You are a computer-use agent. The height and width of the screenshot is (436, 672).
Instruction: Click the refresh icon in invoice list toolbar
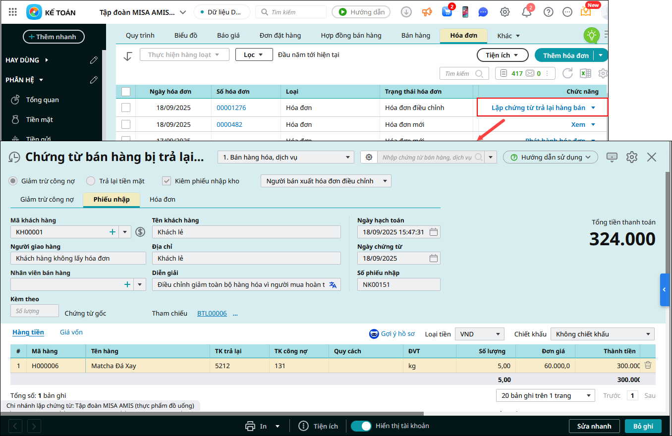coord(567,73)
